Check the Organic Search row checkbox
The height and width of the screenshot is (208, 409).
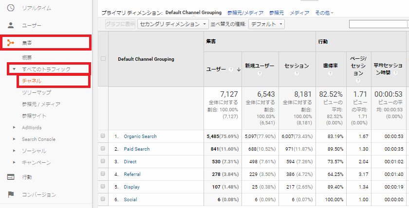click(103, 137)
